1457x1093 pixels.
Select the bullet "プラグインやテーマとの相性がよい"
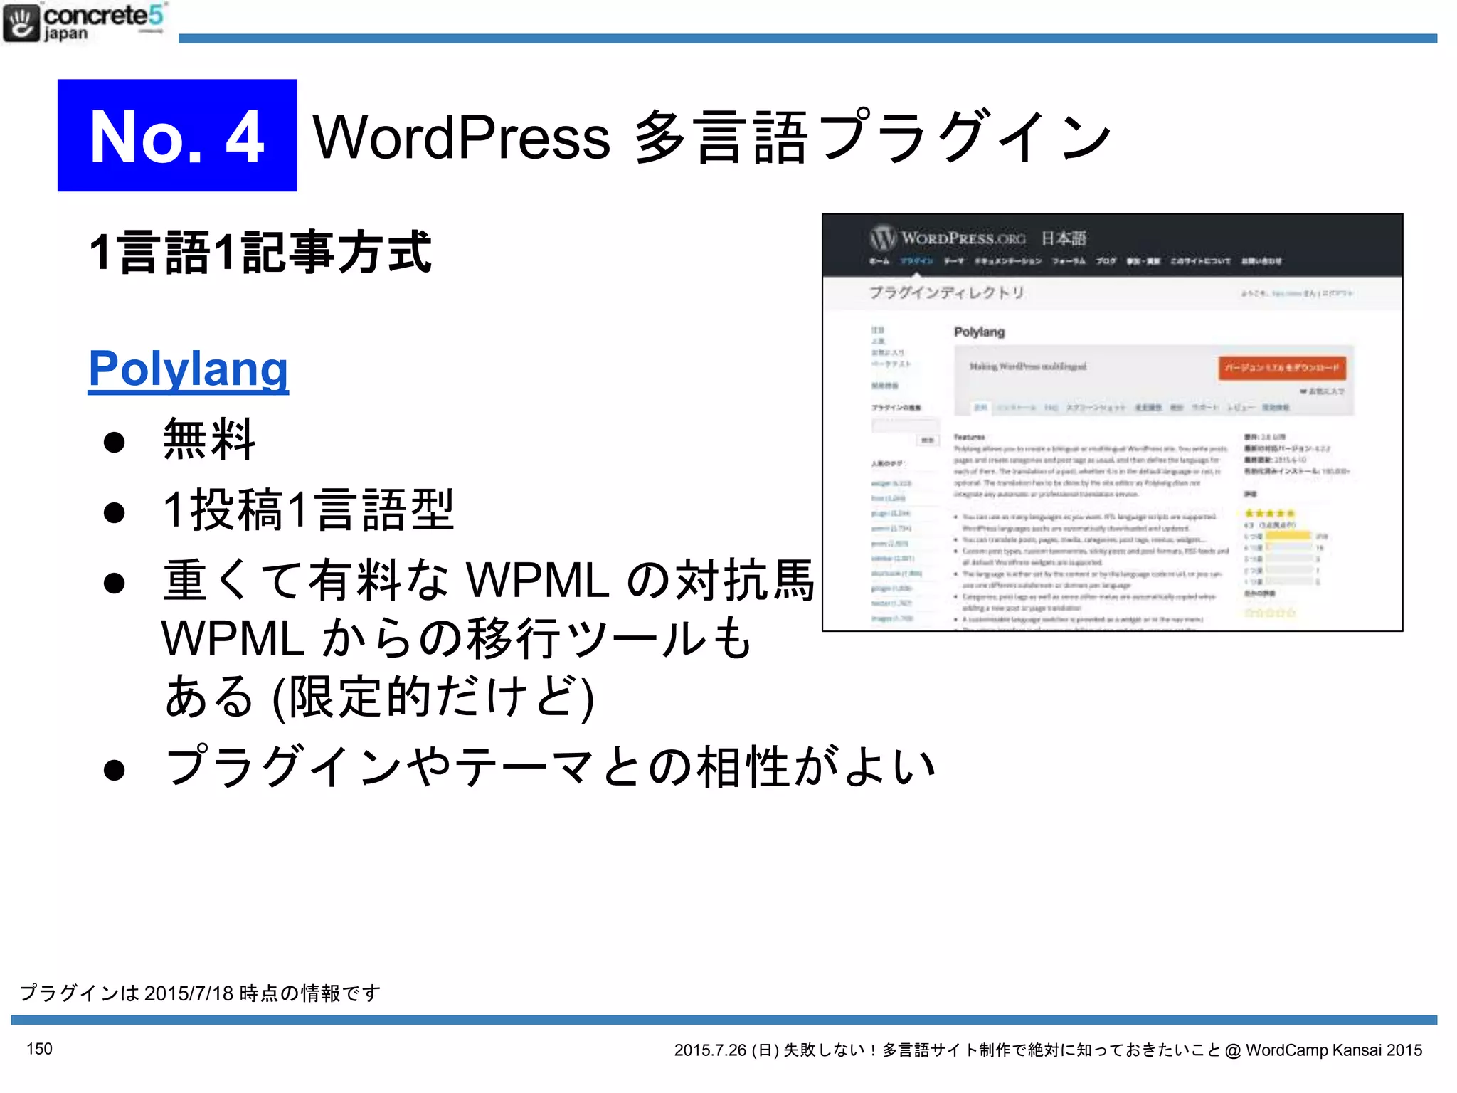pyautogui.click(x=550, y=766)
